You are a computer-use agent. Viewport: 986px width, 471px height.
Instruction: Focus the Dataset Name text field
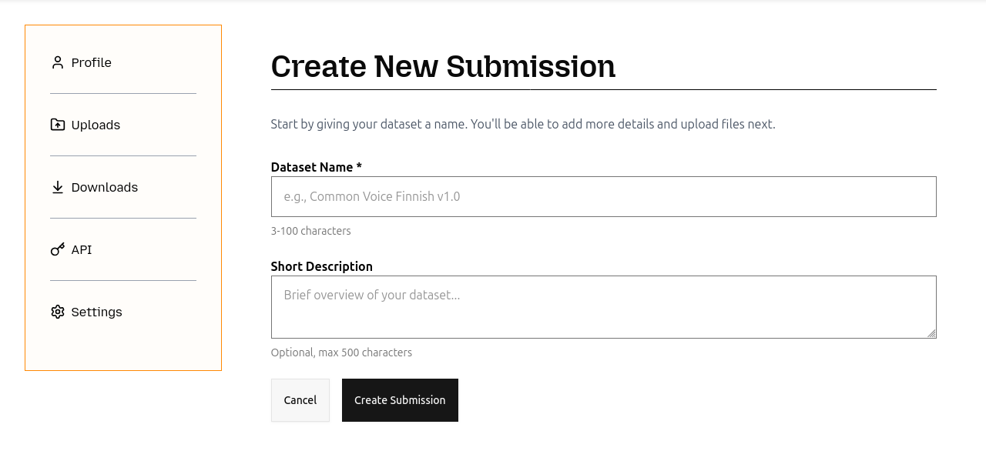(603, 196)
